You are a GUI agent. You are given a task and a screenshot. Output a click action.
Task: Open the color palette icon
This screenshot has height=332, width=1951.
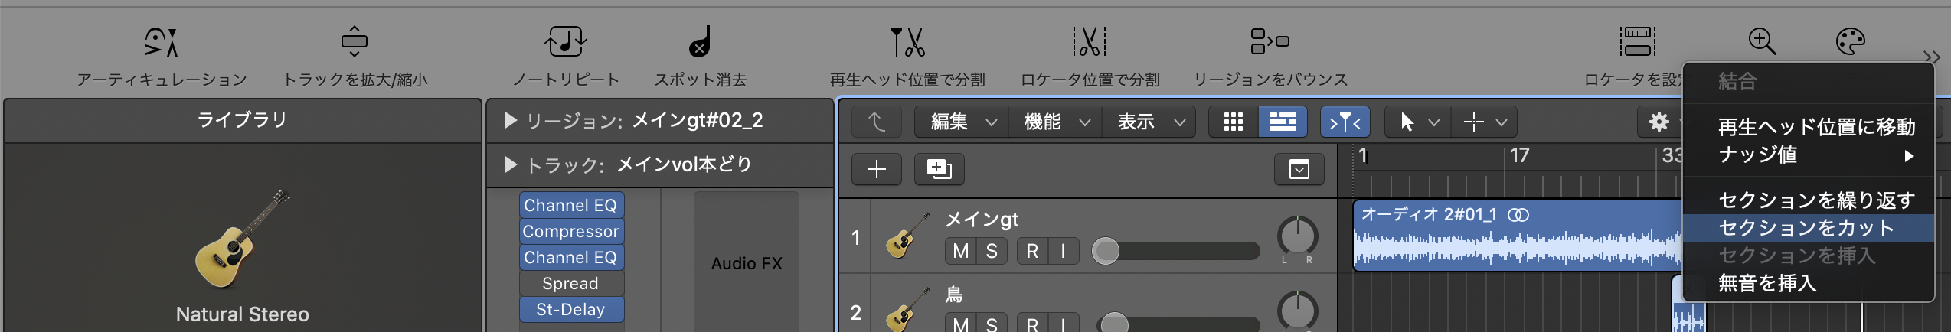click(1850, 42)
